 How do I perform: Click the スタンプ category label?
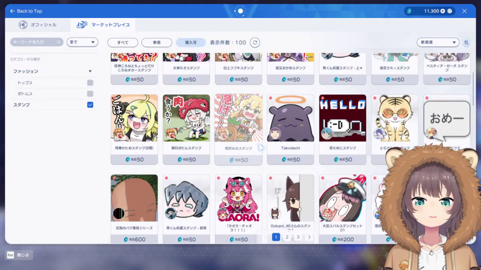pos(21,104)
